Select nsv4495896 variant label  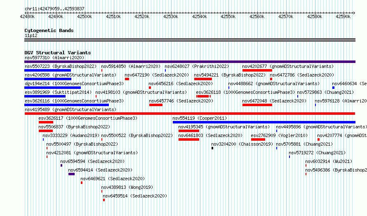[x=321, y=127]
